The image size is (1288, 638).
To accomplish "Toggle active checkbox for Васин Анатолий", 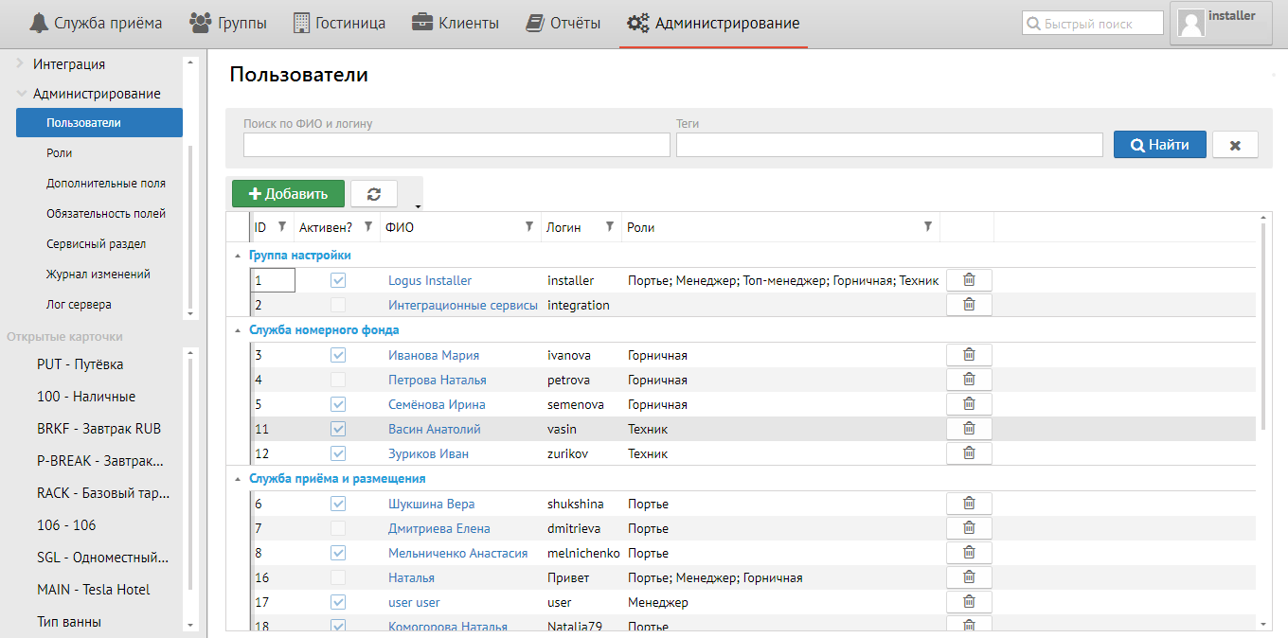I will coord(338,429).
